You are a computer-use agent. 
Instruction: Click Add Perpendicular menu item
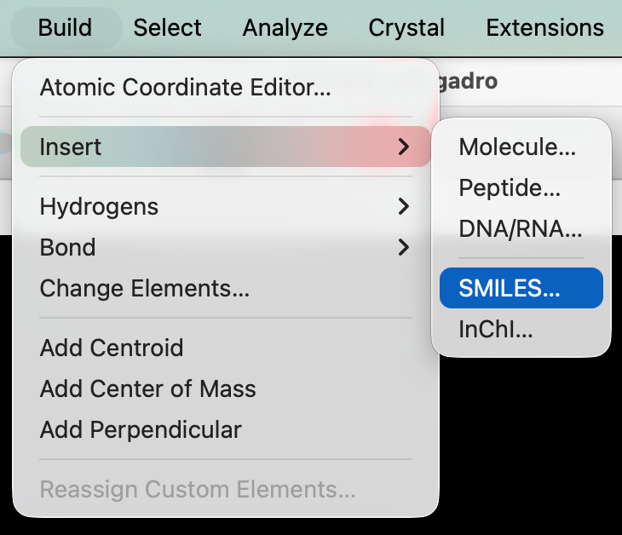pos(141,430)
